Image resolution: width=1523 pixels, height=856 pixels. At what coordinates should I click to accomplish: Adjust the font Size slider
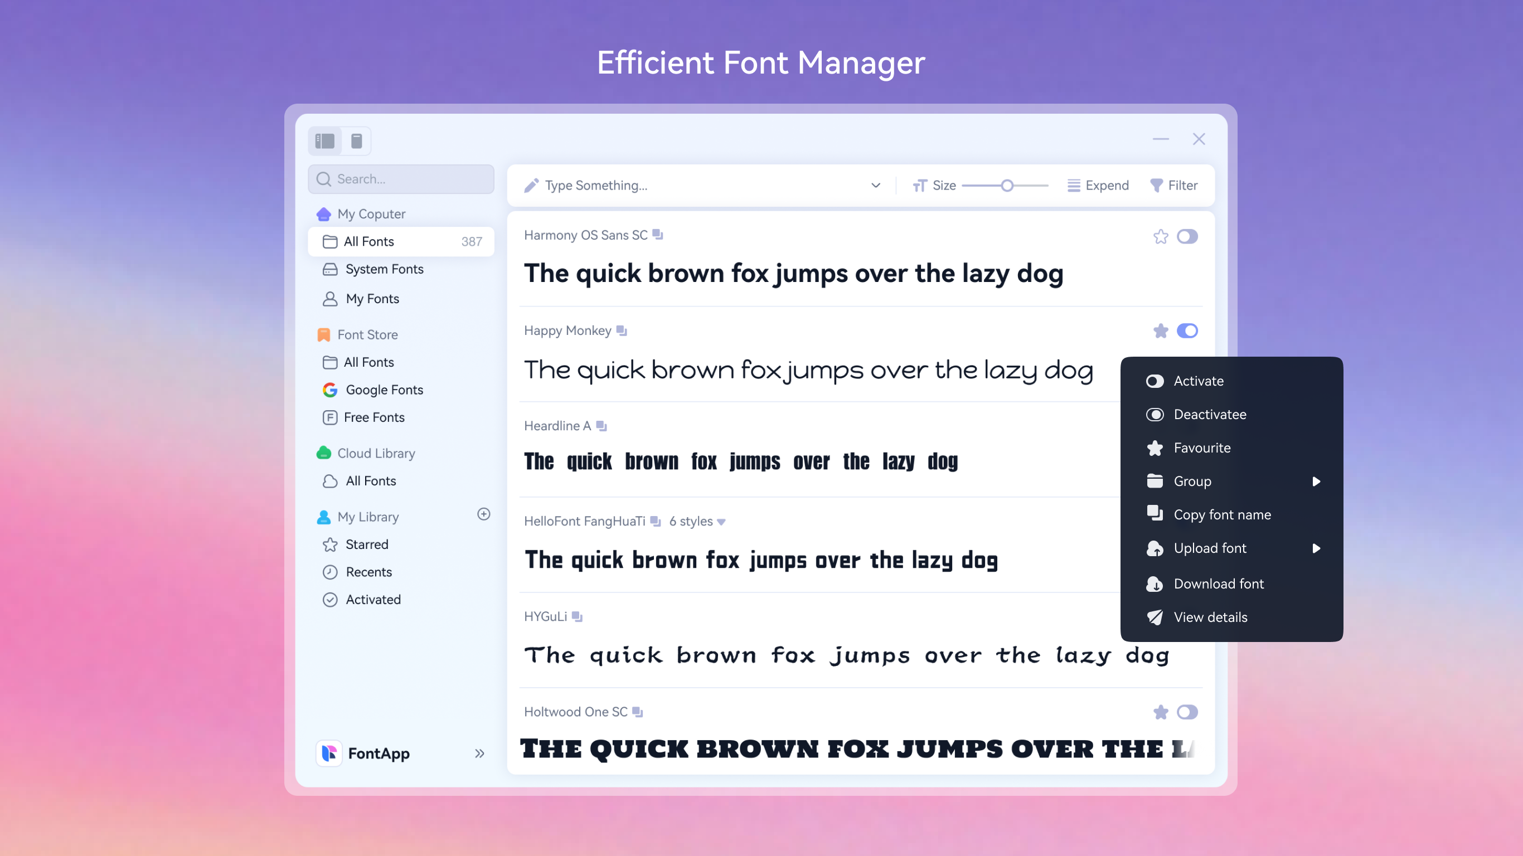tap(1007, 185)
